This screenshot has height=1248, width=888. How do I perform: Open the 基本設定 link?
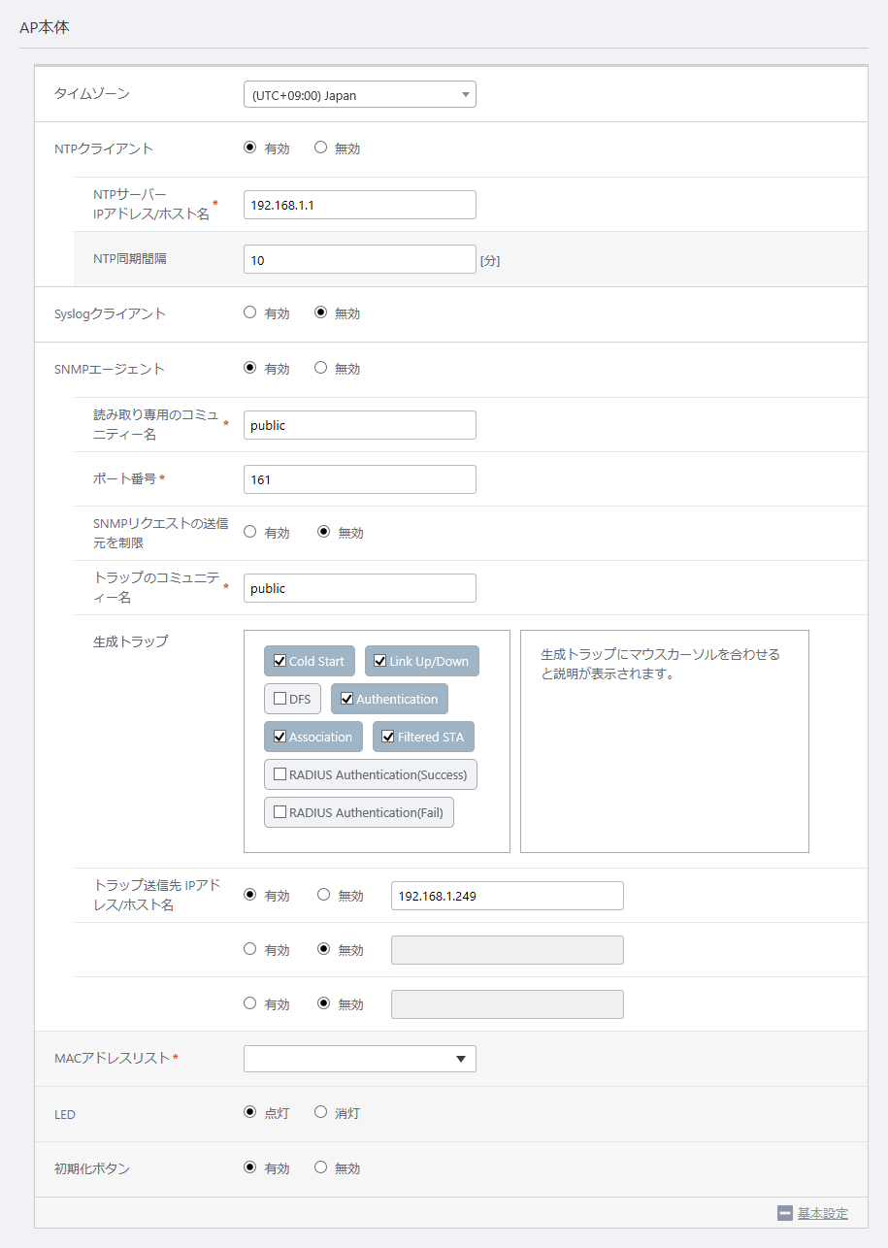(823, 1213)
